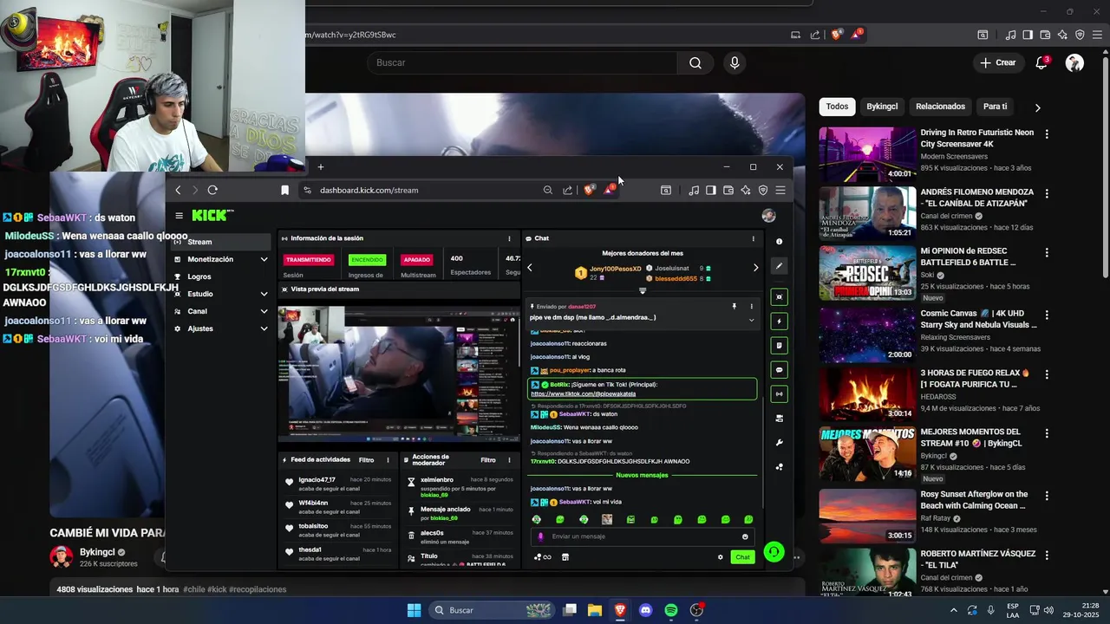Click YouTube voice search microphone

(735, 62)
